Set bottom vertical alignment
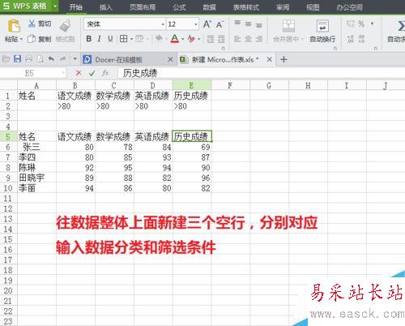The height and width of the screenshot is (326, 405). tap(259, 25)
